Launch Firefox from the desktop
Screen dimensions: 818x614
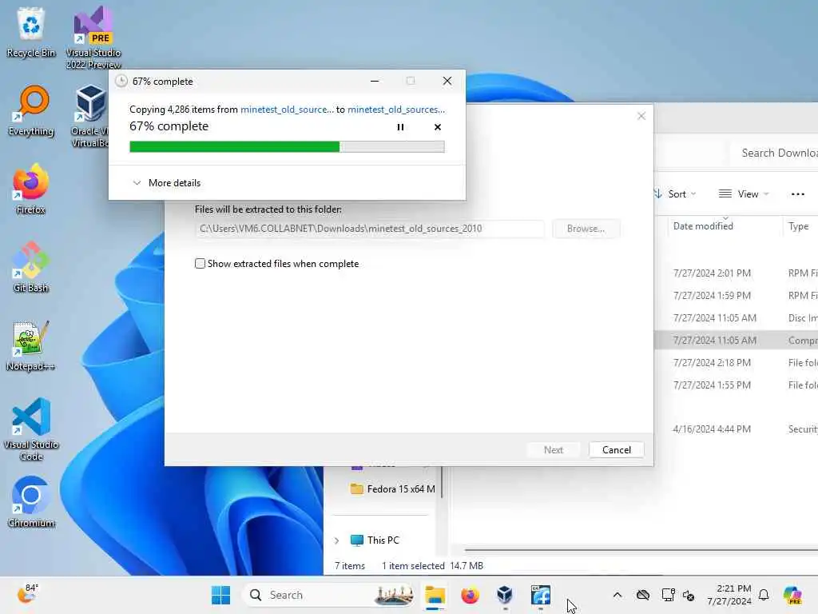point(31,189)
